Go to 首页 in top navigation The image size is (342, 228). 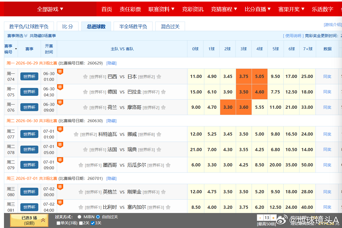coord(107,9)
